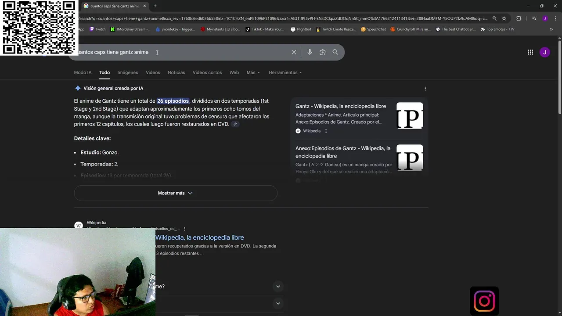Viewport: 562px width, 316px height.
Task: Switch to 'Videos' results tab
Action: pyautogui.click(x=153, y=72)
